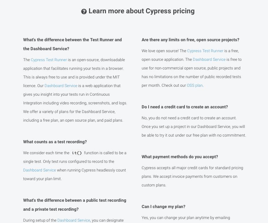Image resolution: width=268 pixels, height=223 pixels.
Task: Click "Are there any limits on free" question heading
Action: 191,40
